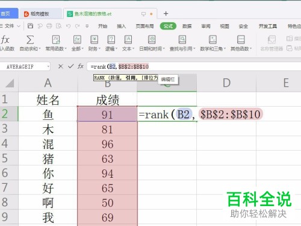Click the Select All corner triangle
This screenshot has width=301, height=226.
[x=10, y=83]
